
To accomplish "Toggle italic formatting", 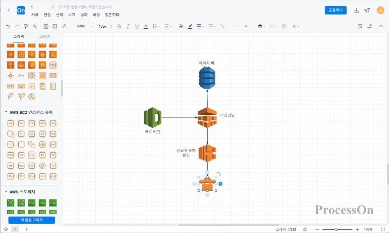I will (128, 26).
